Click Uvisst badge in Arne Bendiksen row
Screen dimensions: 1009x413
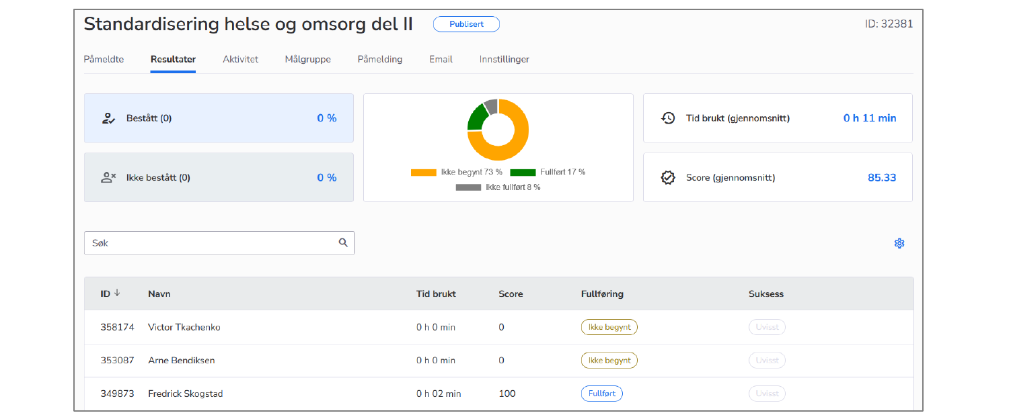pyautogui.click(x=767, y=361)
